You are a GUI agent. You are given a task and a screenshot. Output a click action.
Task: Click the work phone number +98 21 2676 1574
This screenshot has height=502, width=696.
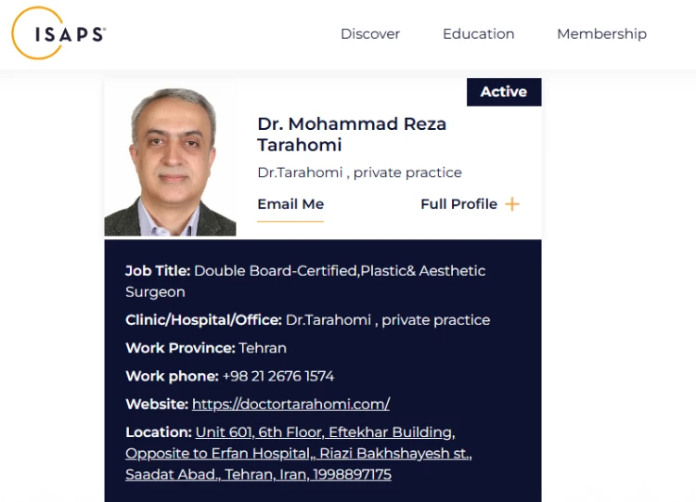point(278,376)
